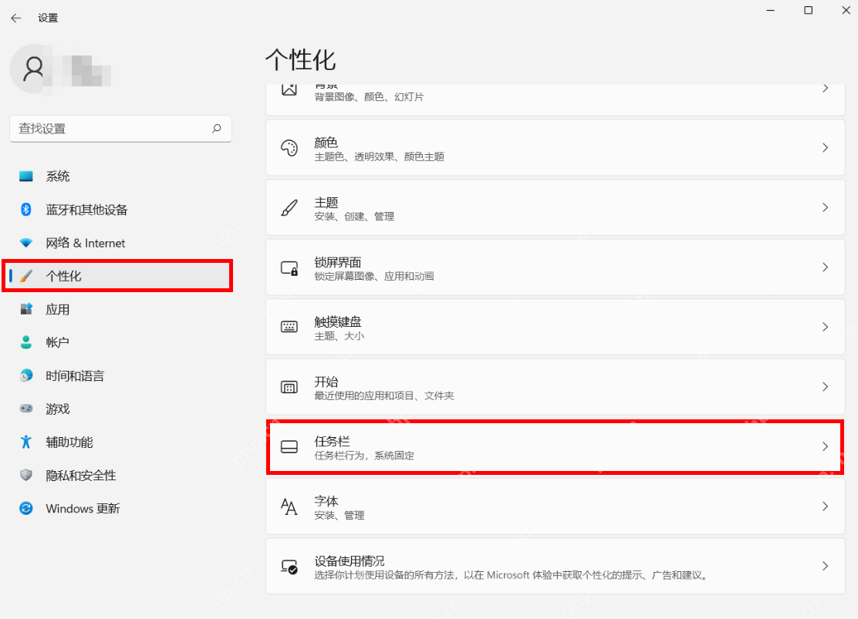Click the keyboard icon for 触摸键盘
This screenshot has height=619, width=858.
[x=289, y=327]
